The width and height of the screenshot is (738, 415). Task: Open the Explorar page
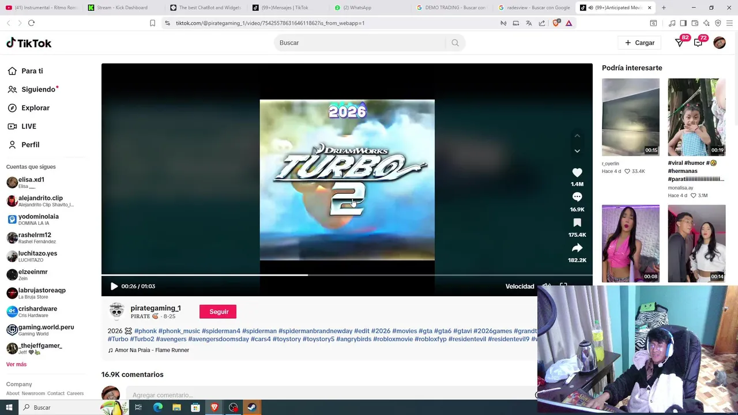tap(28, 108)
